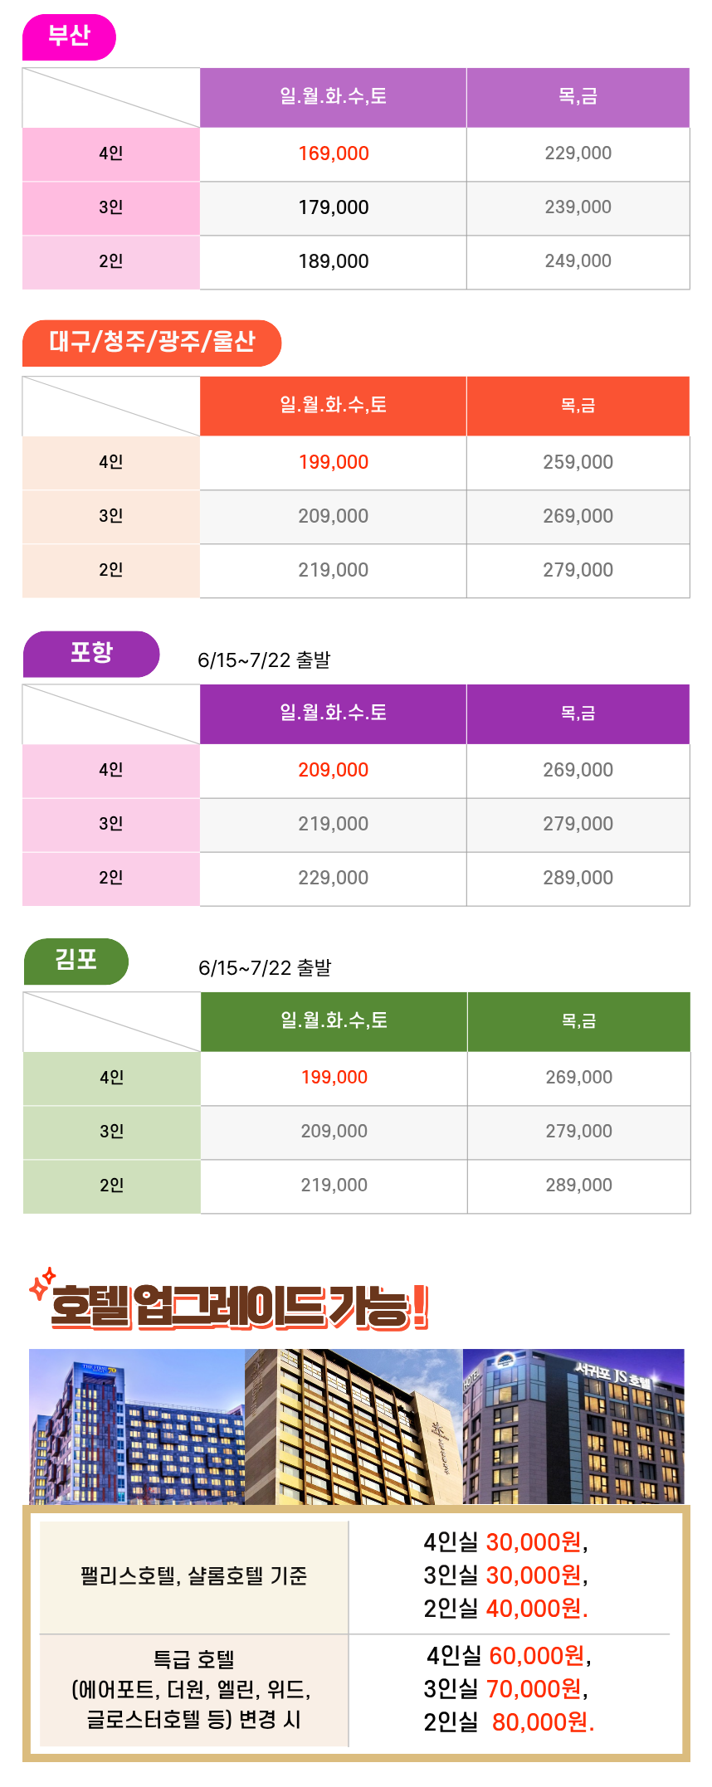Viewport: 712px width, 1787px height.
Task: Click the 호텔 업그레이드 가능 heading
Action: 240,1307
